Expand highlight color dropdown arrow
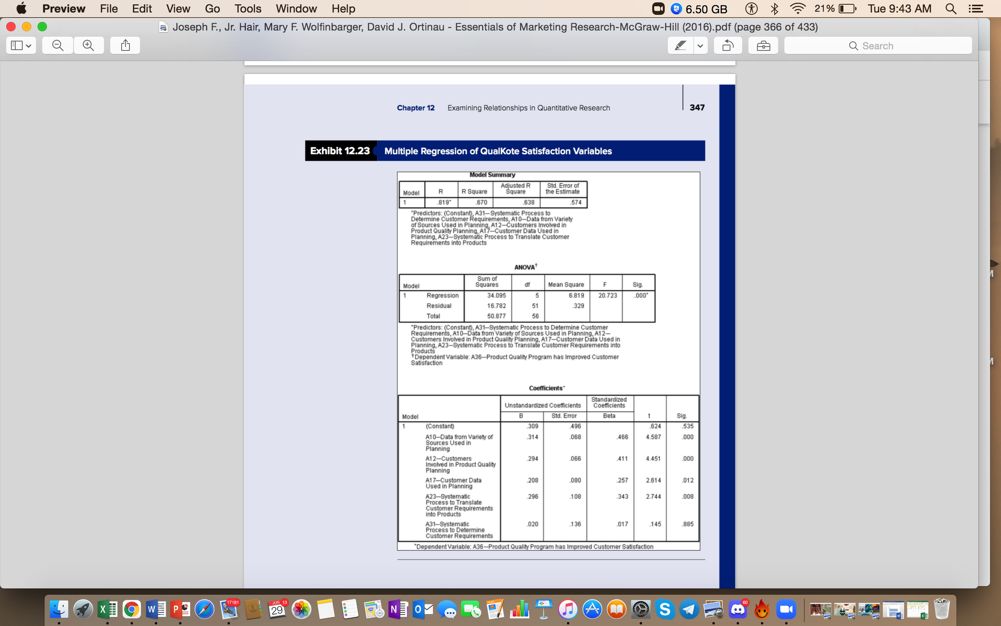The height and width of the screenshot is (626, 1001). coord(700,45)
